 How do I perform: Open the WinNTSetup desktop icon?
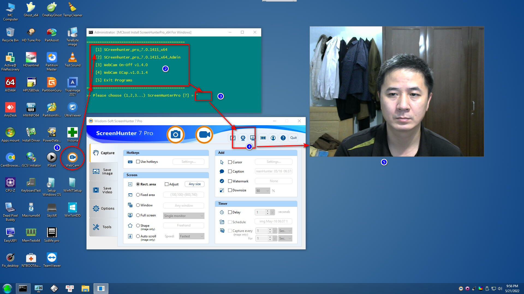(x=72, y=185)
